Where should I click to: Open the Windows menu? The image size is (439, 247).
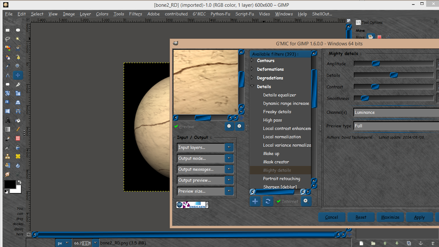(284, 14)
